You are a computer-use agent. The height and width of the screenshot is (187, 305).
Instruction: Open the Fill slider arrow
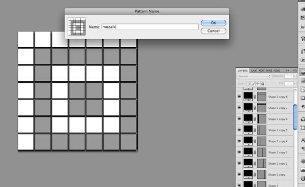tap(295, 84)
